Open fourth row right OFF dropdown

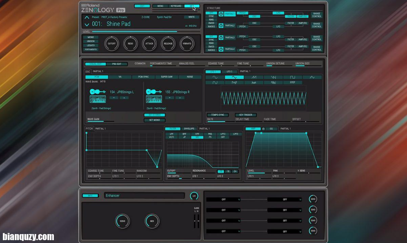tap(285, 231)
